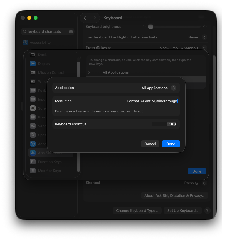Open the dictation Shortcut popup
This screenshot has width=232, height=240.
(204, 183)
